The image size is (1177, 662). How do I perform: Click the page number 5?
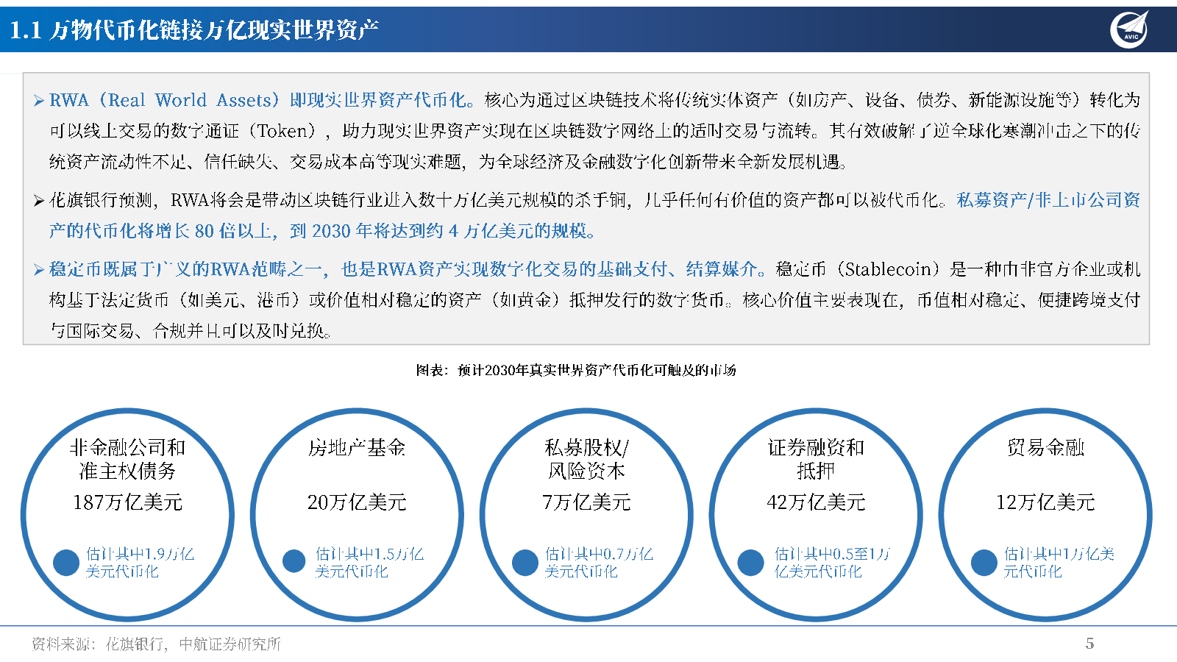1089,644
